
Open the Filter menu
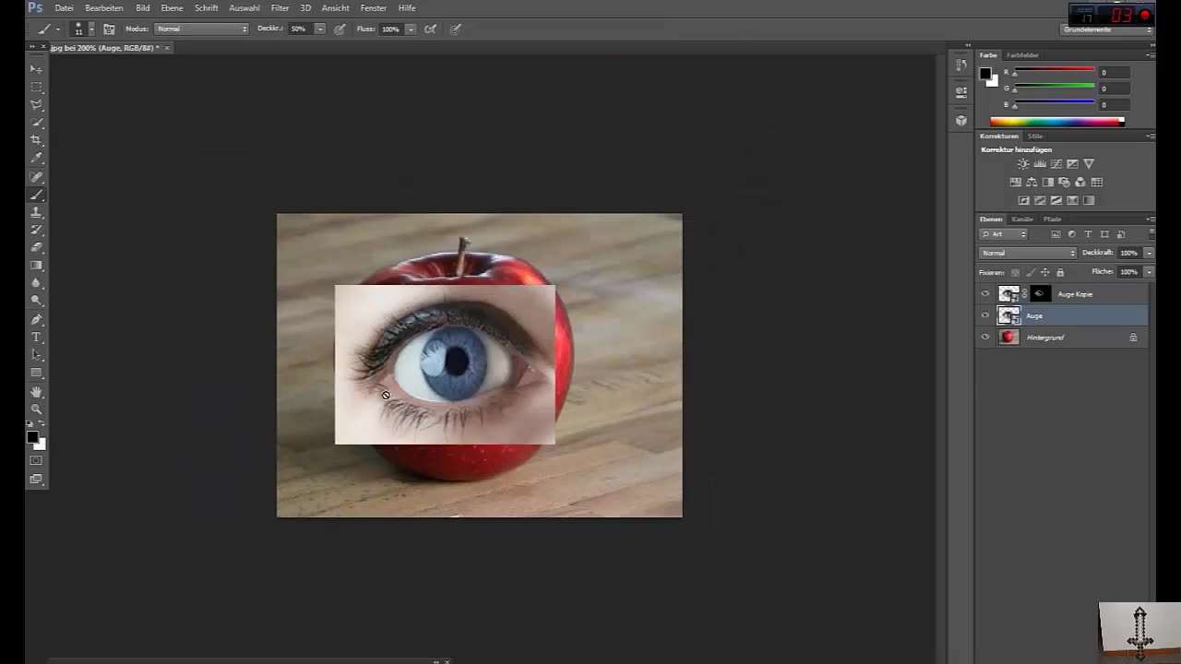pyautogui.click(x=280, y=8)
